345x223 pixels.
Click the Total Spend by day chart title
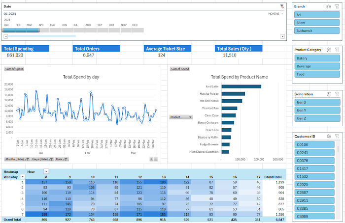tap(81, 77)
